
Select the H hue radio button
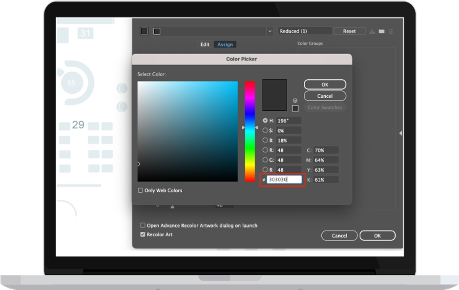[265, 120]
